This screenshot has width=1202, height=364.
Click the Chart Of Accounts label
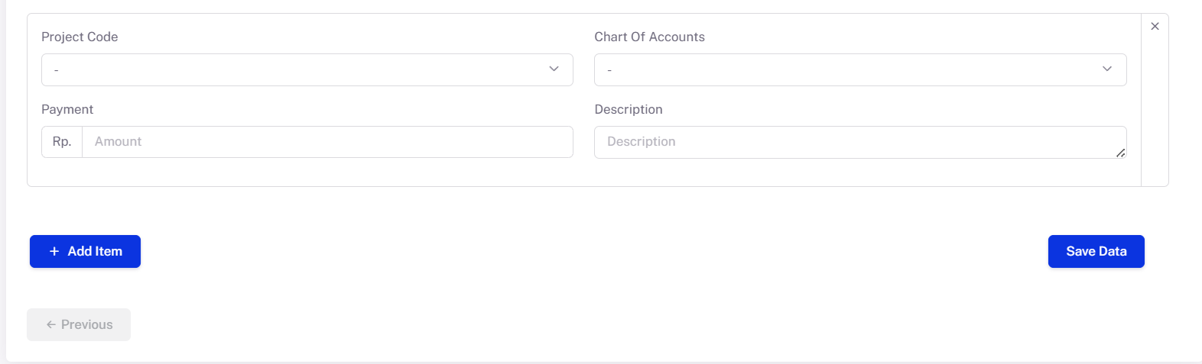[x=649, y=37]
